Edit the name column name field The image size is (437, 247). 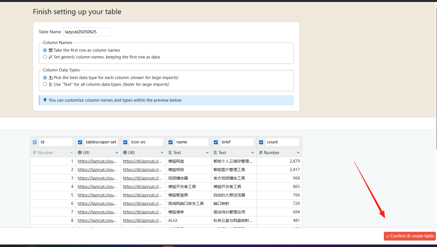191,142
